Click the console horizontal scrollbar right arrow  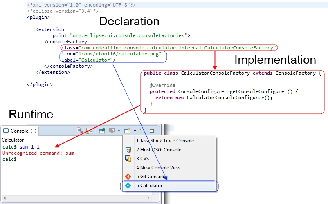(x=148, y=198)
